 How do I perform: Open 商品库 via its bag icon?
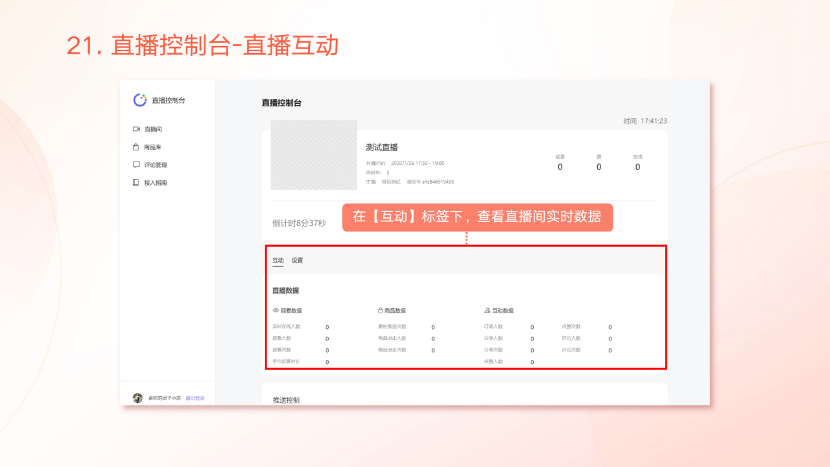tap(136, 147)
